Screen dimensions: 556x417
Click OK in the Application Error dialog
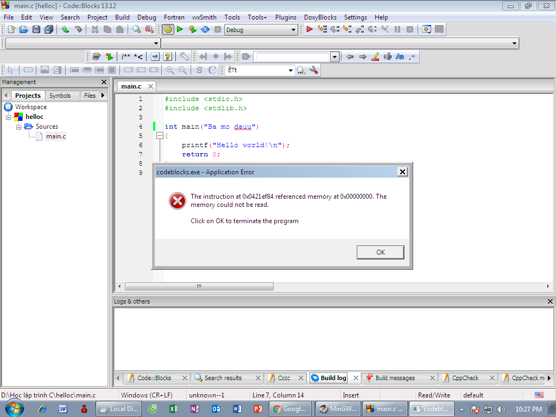pos(380,252)
